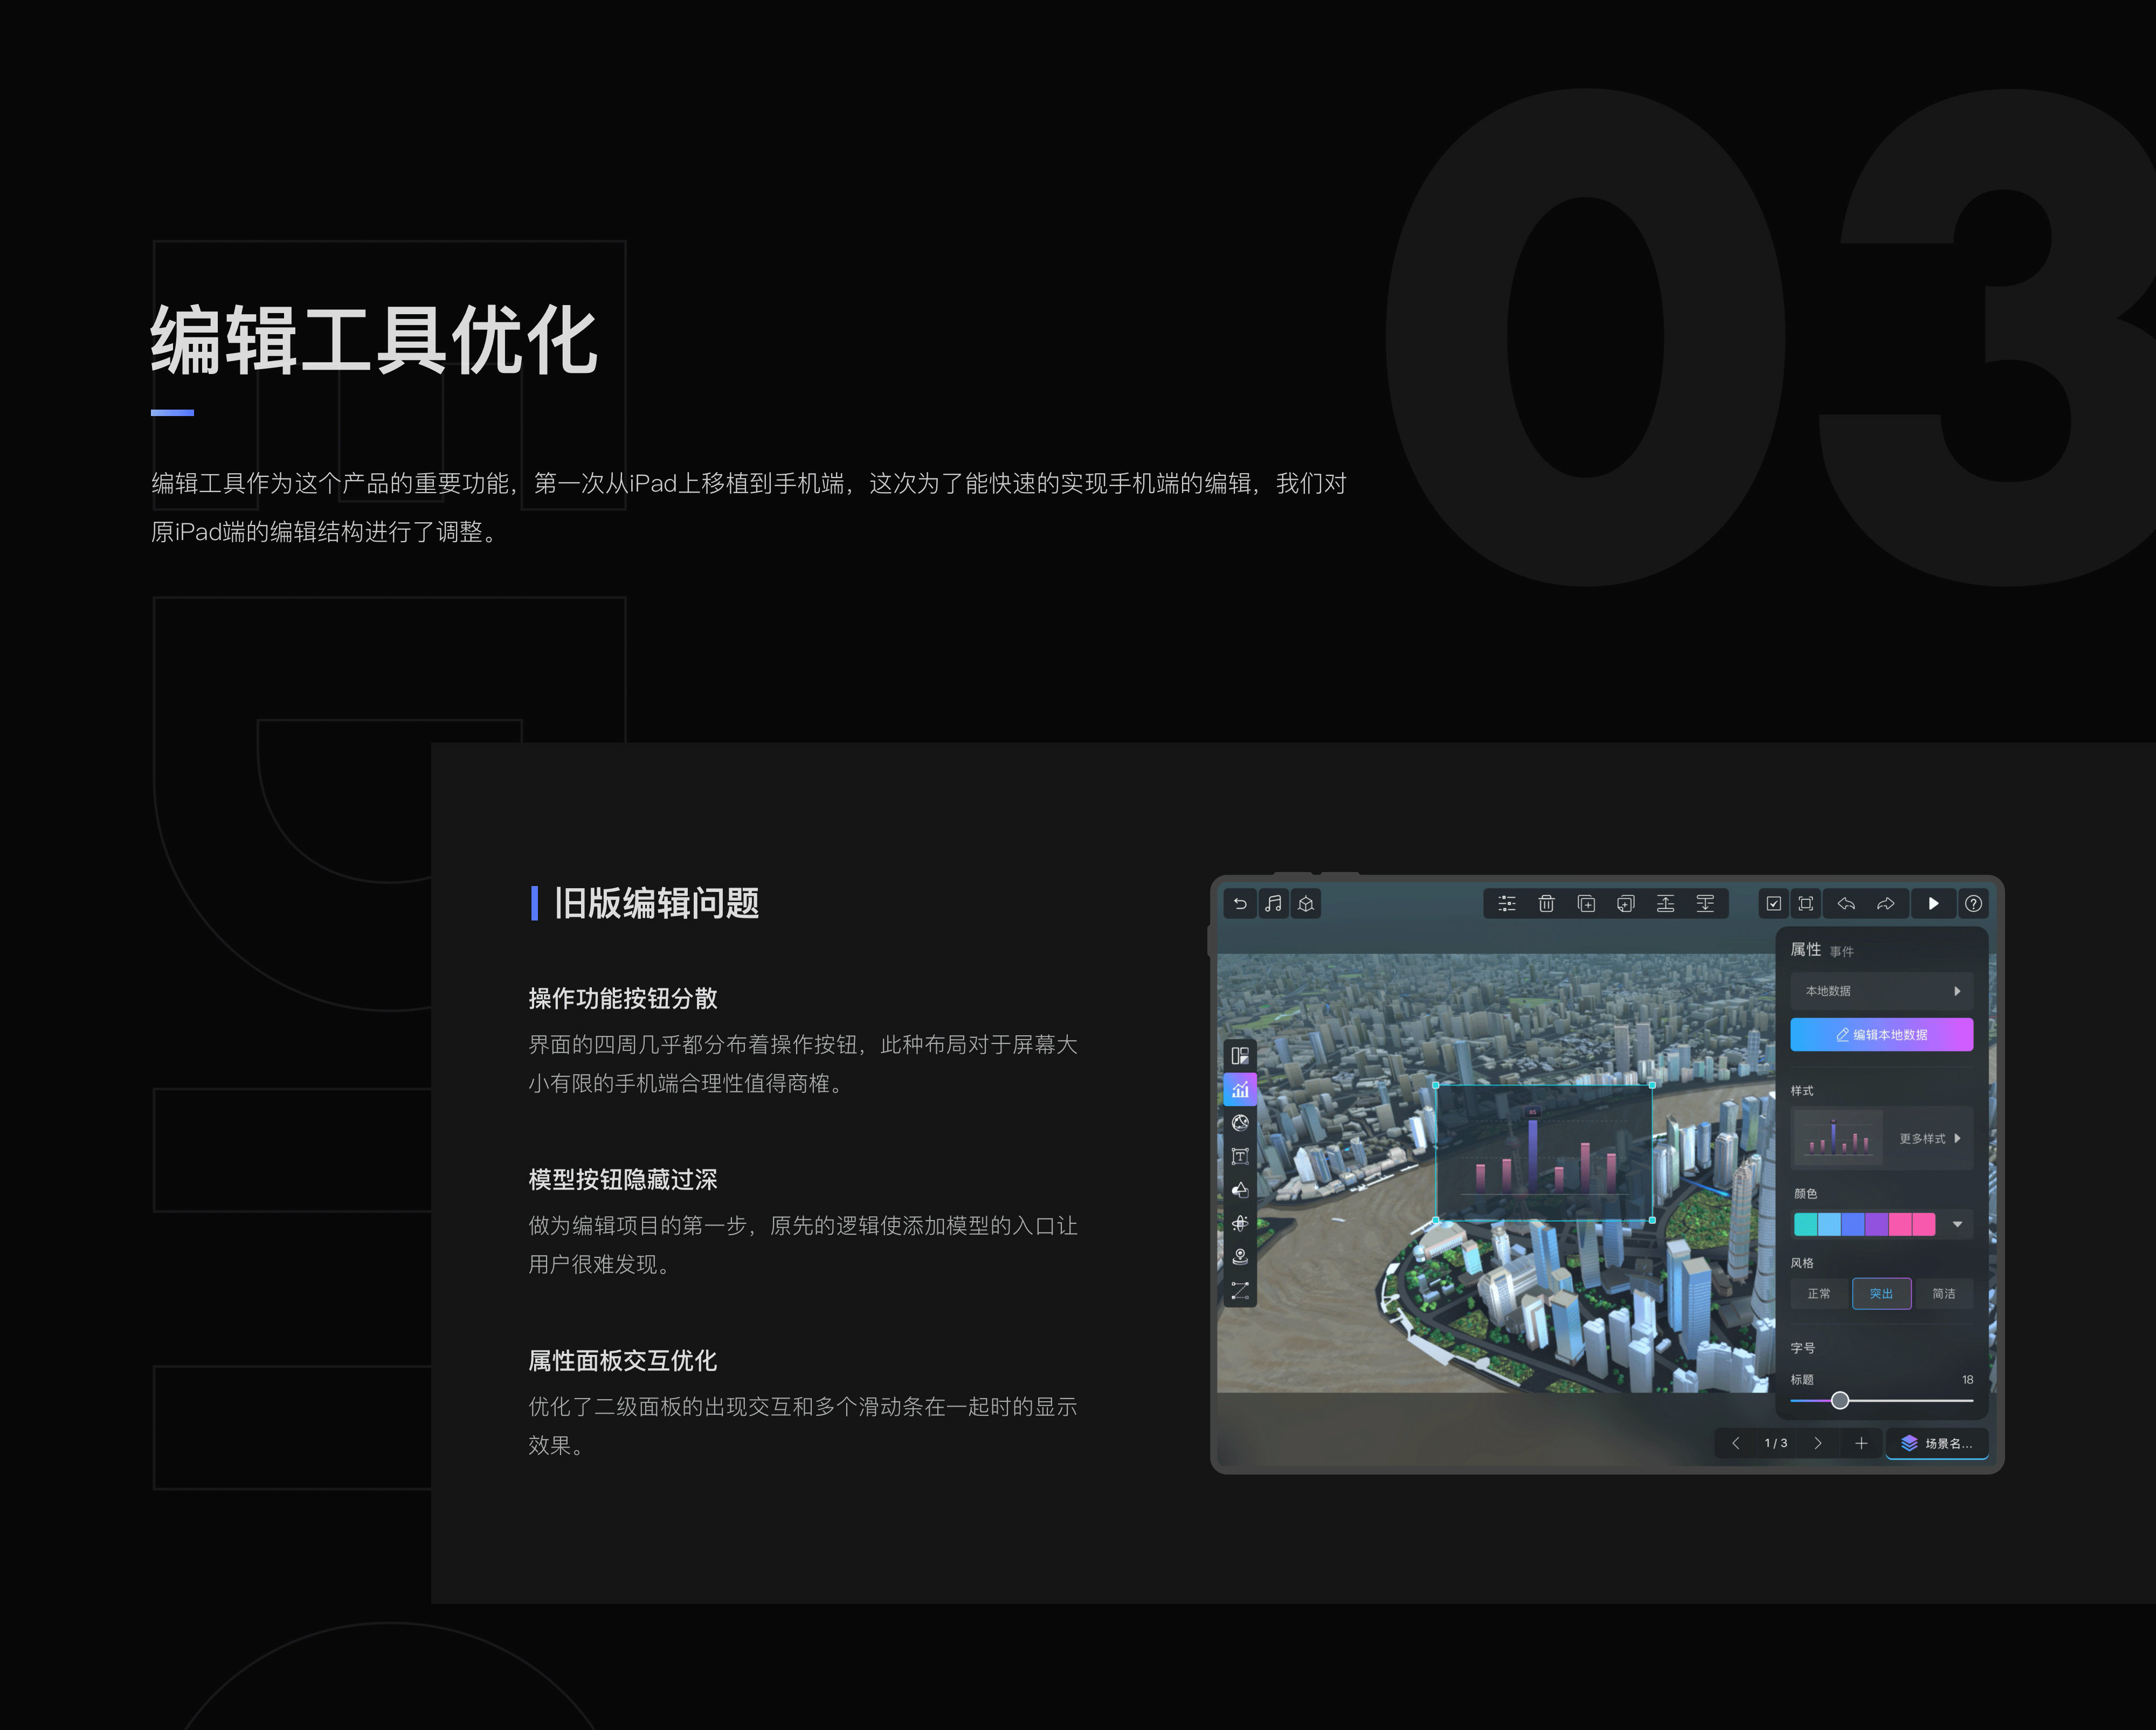Expand the 本地数据 data source row
2156x1730 pixels.
[x=1881, y=991]
